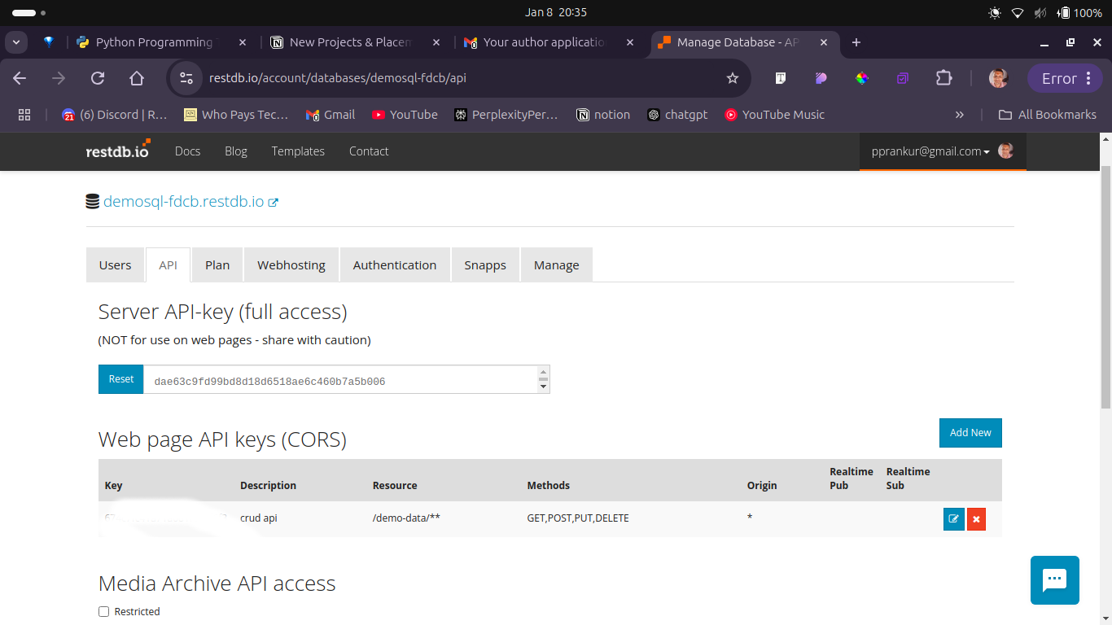Image resolution: width=1112 pixels, height=625 pixels.
Task: Open the notion bookmark
Action: 603,115
